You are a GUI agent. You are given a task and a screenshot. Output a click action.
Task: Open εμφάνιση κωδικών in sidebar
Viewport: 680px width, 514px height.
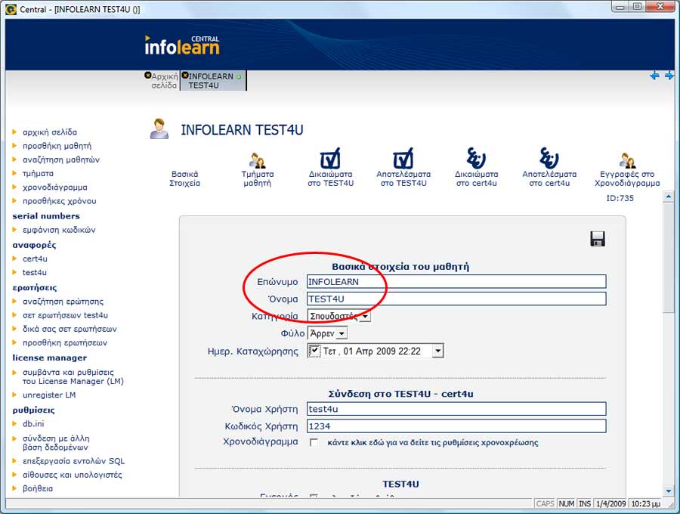pos(59,230)
